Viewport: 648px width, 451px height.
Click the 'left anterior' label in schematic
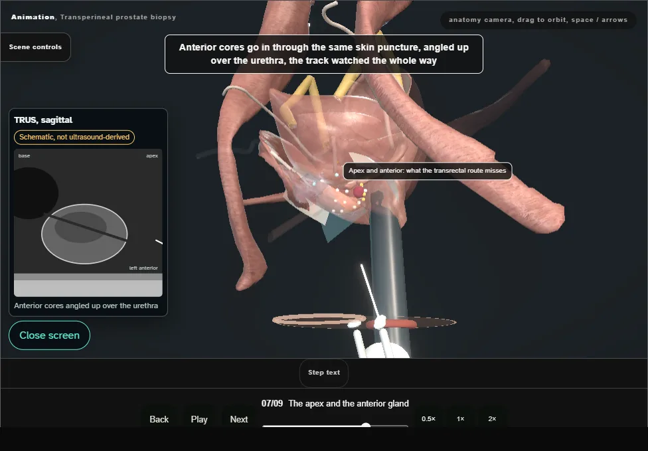143,268
